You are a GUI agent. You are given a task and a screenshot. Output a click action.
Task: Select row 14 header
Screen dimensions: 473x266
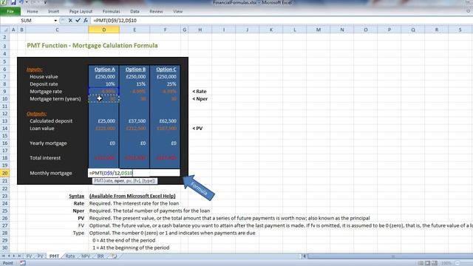4,129
